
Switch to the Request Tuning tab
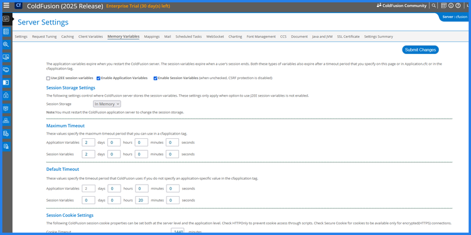tap(44, 36)
